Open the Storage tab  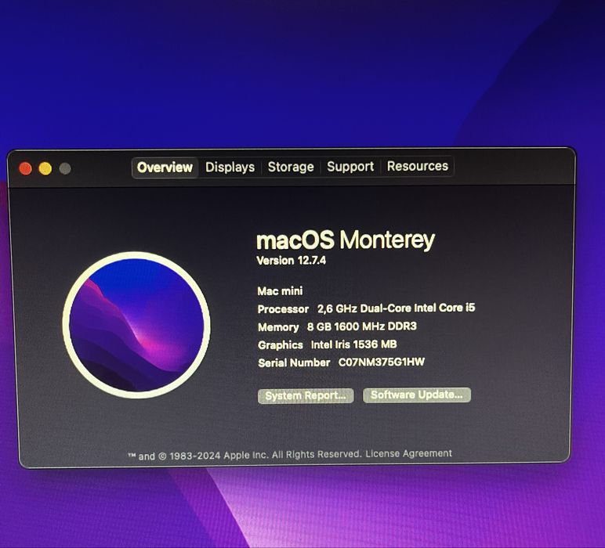(x=291, y=167)
